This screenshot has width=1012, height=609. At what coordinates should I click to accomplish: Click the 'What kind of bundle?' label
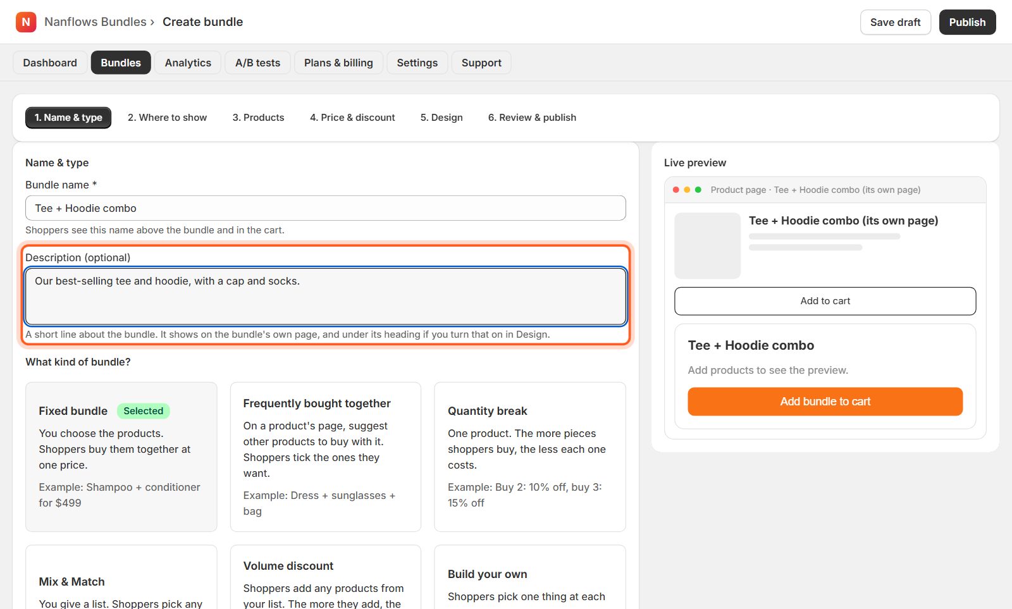pos(78,362)
